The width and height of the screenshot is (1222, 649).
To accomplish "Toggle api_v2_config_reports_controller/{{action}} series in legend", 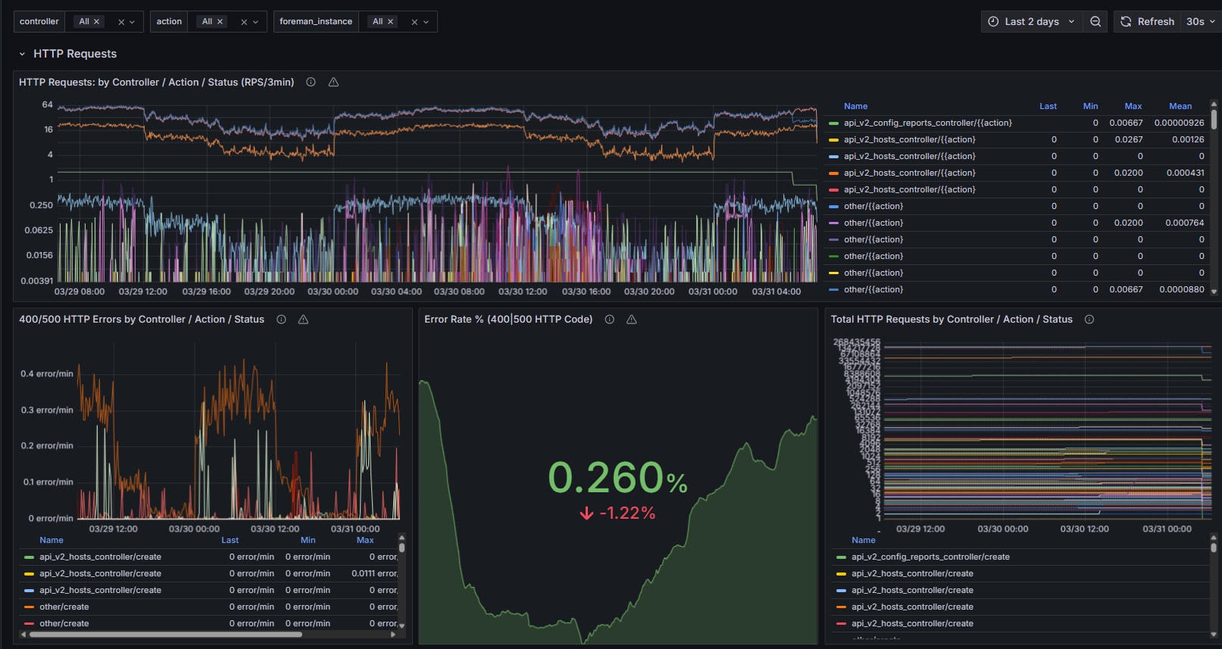I will click(x=927, y=123).
